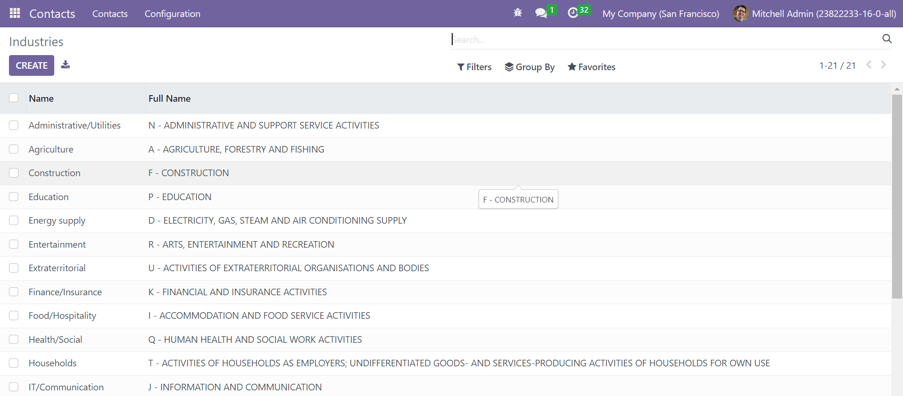This screenshot has height=396, width=903.
Task: Open the conversations chat icon
Action: pyautogui.click(x=541, y=13)
